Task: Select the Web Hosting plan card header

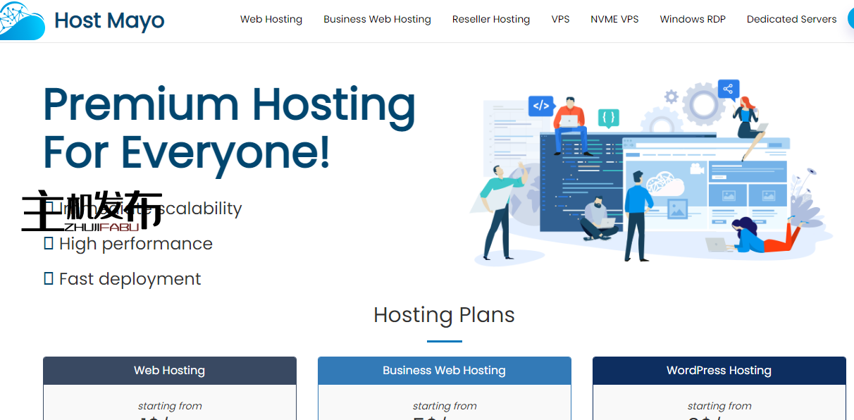Action: [x=170, y=371]
